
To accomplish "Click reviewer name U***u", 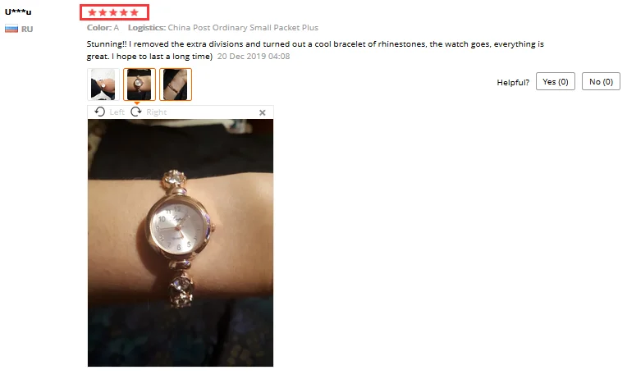I will coord(18,11).
